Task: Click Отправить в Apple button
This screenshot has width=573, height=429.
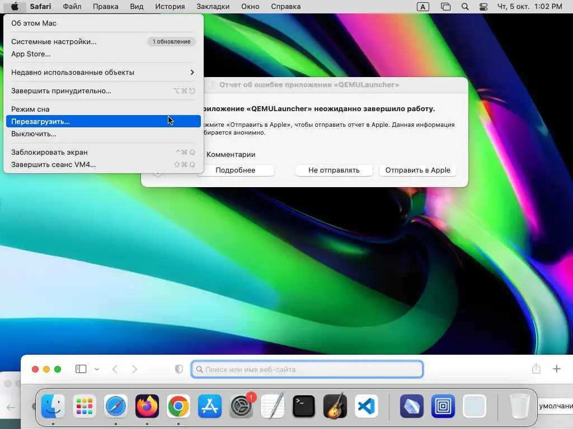Action: point(417,170)
